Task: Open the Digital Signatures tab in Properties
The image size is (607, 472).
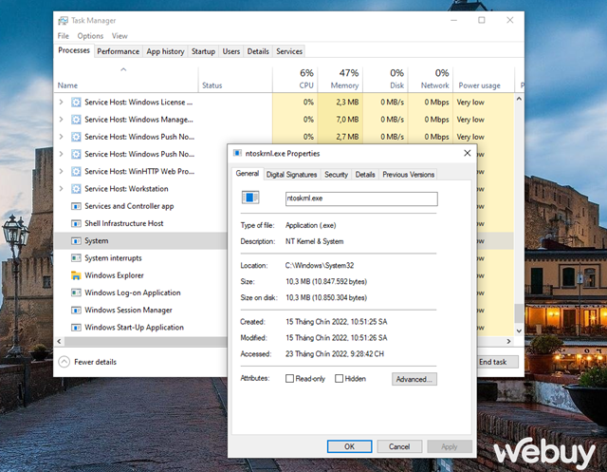Action: pyautogui.click(x=291, y=175)
